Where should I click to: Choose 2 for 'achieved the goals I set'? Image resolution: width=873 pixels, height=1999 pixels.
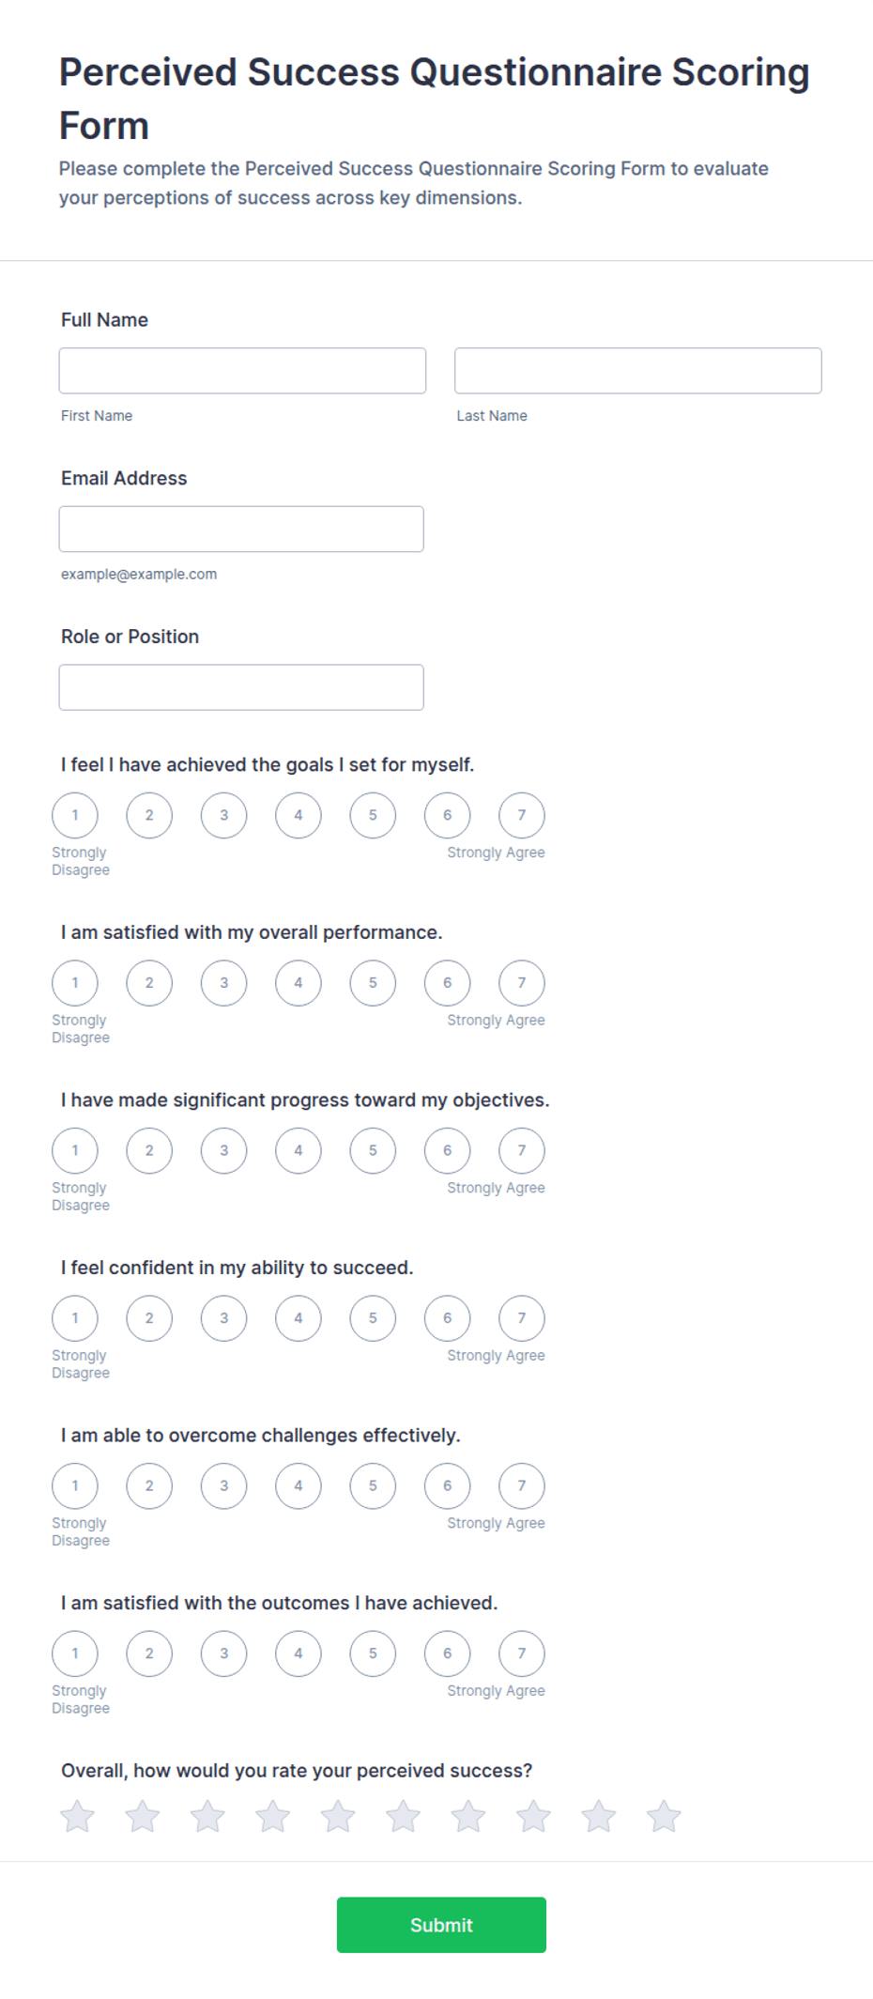(149, 815)
